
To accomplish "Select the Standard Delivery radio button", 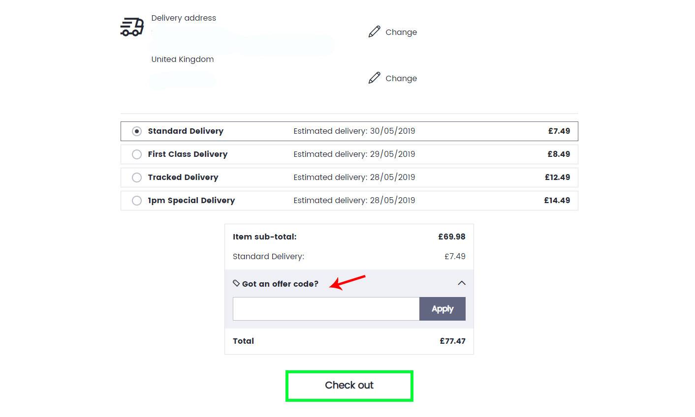I will coord(137,131).
